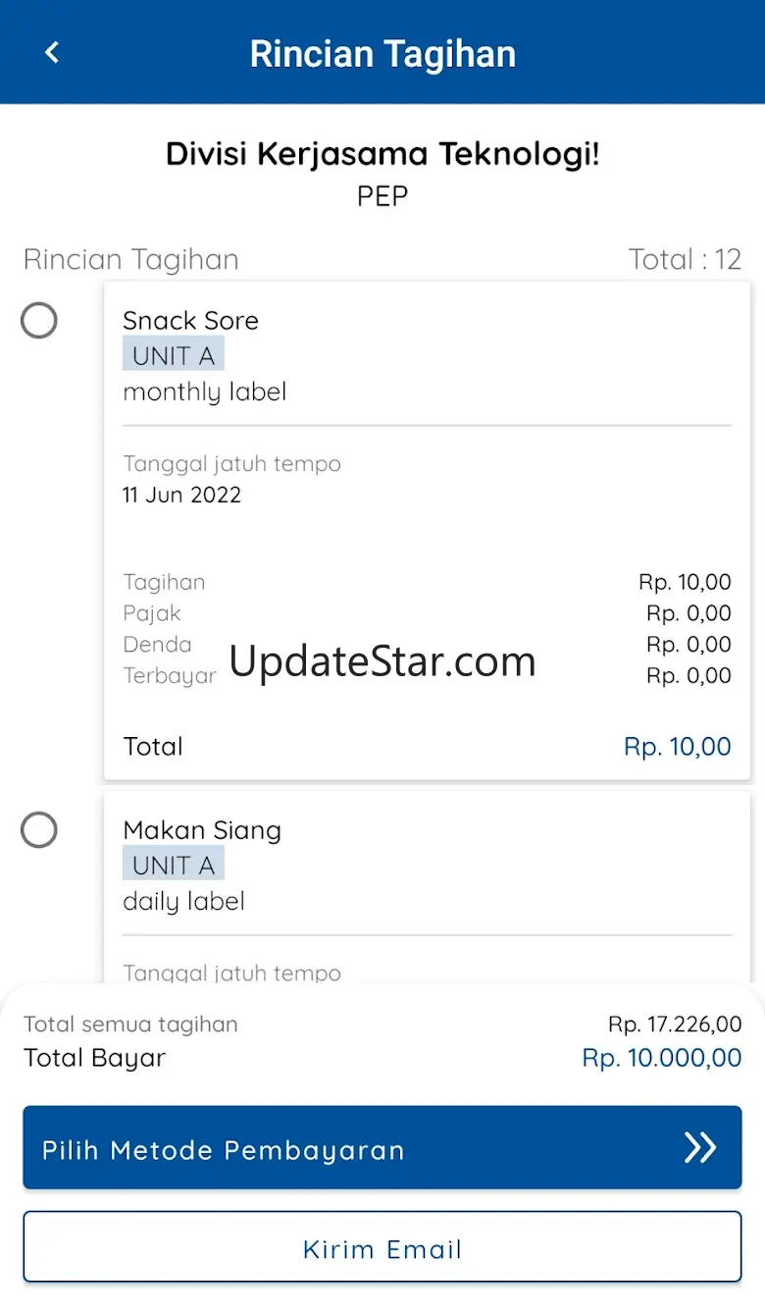Tap the Divisi Kerjasama Teknologi heading
Image resolution: width=765 pixels, height=1316 pixels.
382,154
